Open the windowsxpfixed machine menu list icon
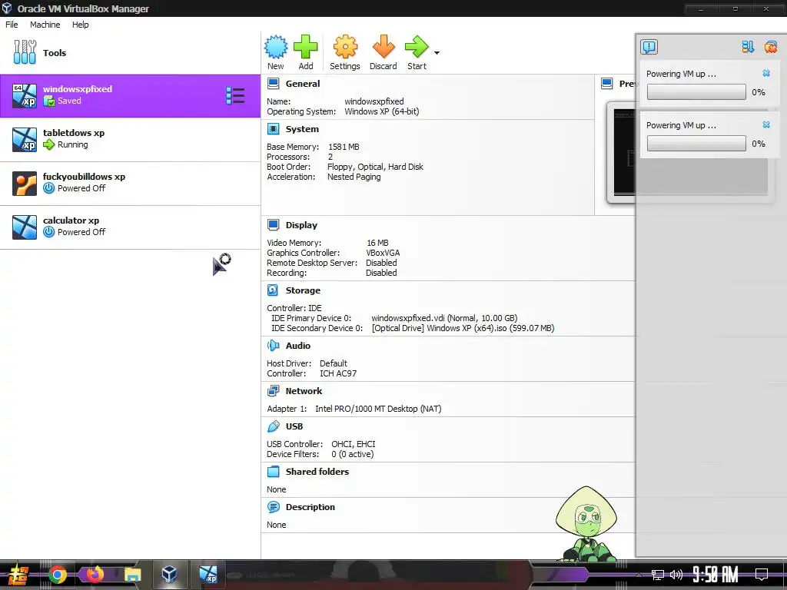 tap(235, 95)
